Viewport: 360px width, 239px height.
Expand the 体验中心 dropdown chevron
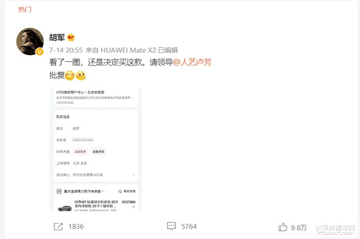[x=133, y=175]
